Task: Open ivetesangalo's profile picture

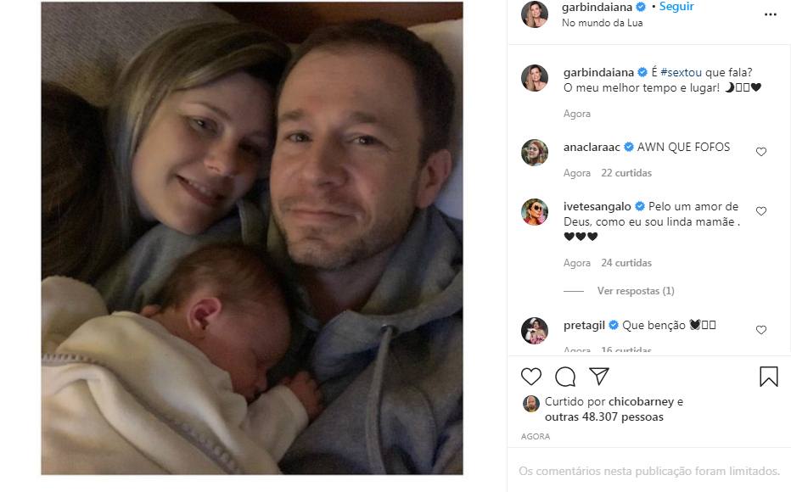Action: click(x=535, y=212)
